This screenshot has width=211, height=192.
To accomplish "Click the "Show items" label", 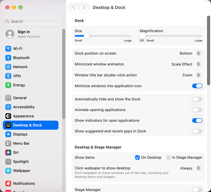I will click(84, 157).
